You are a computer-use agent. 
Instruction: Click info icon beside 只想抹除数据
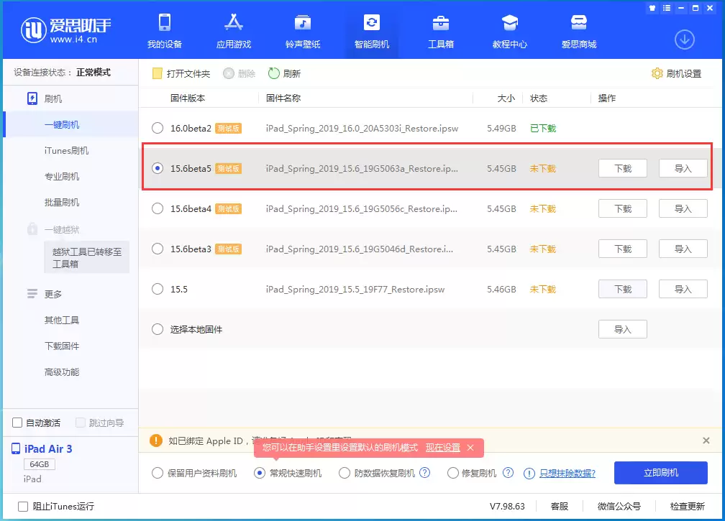point(529,474)
